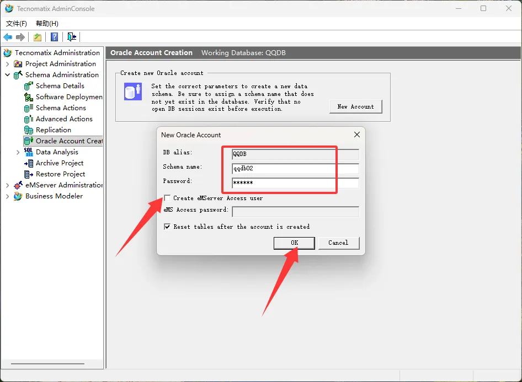The image size is (522, 382).
Task: Close the New Oracle Account dialog
Action: 357,134
